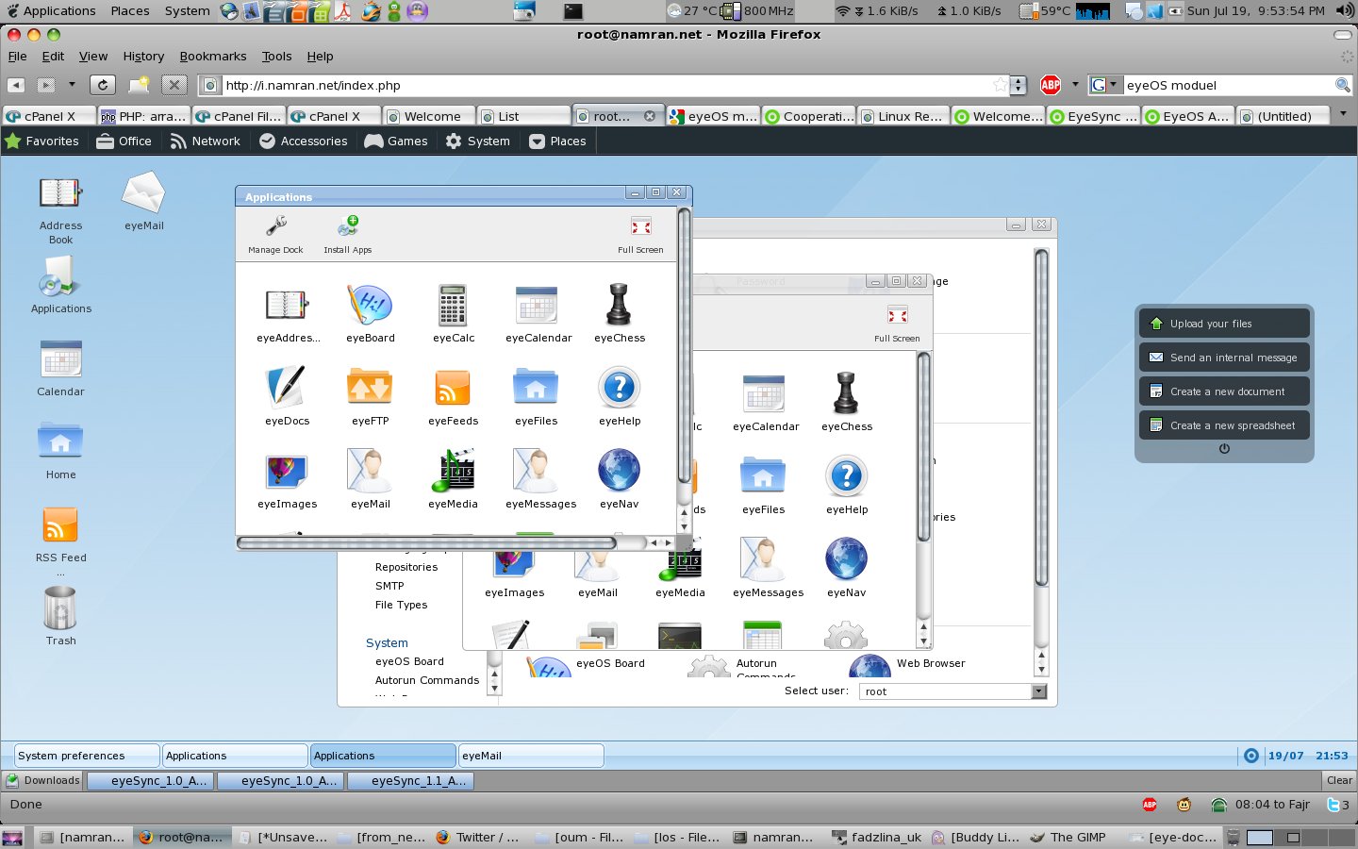The height and width of the screenshot is (849, 1358).
Task: Click the Firefox URL address field
Action: 604,85
